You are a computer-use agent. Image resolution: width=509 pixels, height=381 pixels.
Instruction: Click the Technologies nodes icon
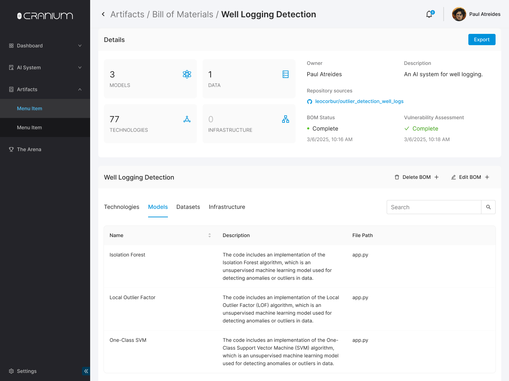[x=187, y=119]
